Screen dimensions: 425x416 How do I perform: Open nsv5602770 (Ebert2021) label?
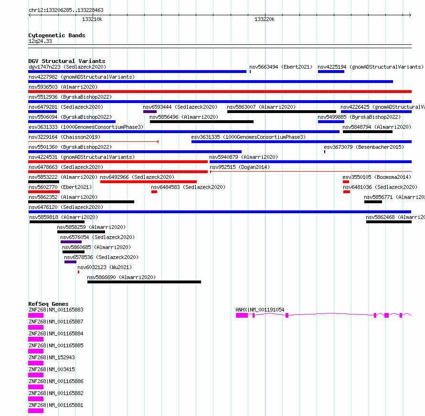pyautogui.click(x=60, y=187)
